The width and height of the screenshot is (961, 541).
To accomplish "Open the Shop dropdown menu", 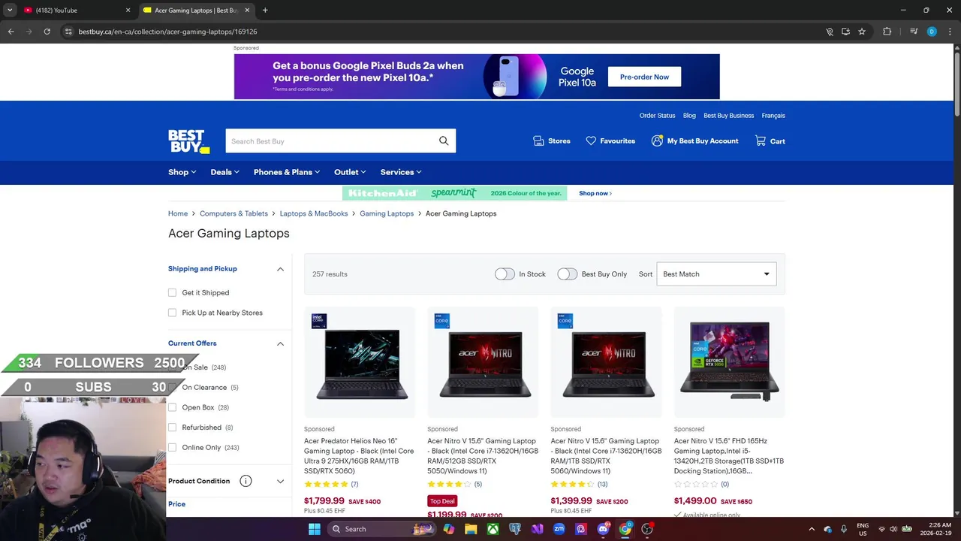I will pyautogui.click(x=182, y=172).
